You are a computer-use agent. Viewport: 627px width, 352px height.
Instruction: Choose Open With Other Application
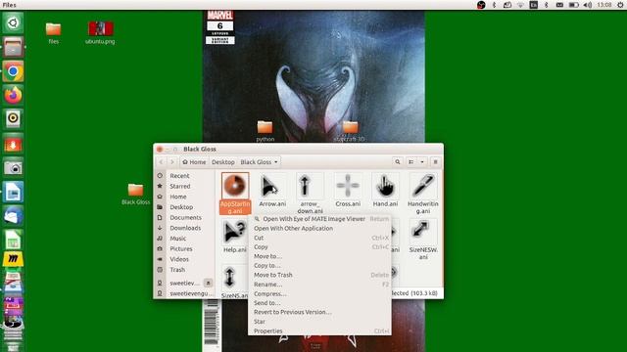pyautogui.click(x=319, y=228)
